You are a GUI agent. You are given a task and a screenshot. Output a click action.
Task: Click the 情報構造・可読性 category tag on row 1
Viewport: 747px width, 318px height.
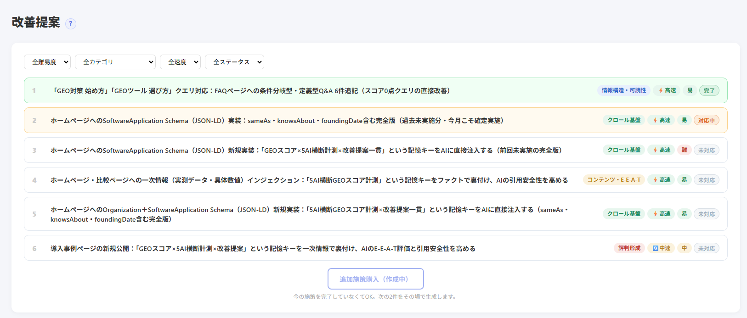(624, 90)
